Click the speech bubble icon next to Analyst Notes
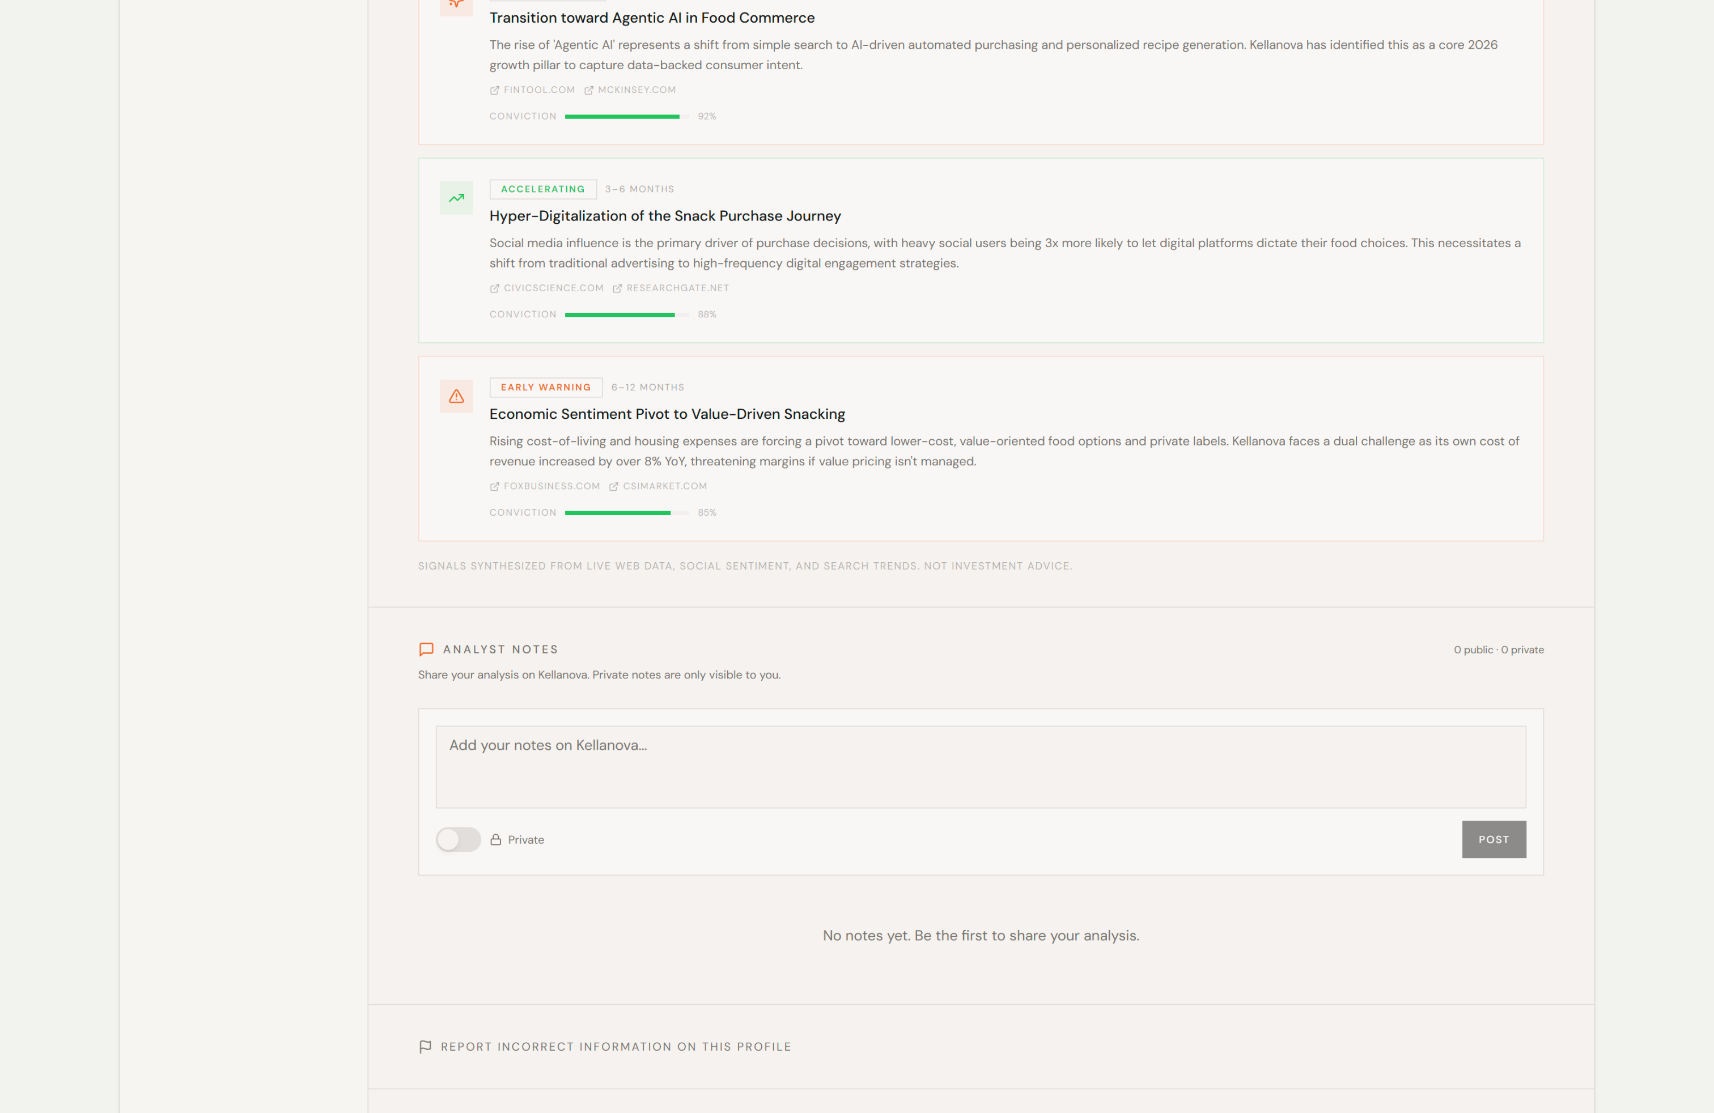This screenshot has height=1113, width=1714. (426, 649)
